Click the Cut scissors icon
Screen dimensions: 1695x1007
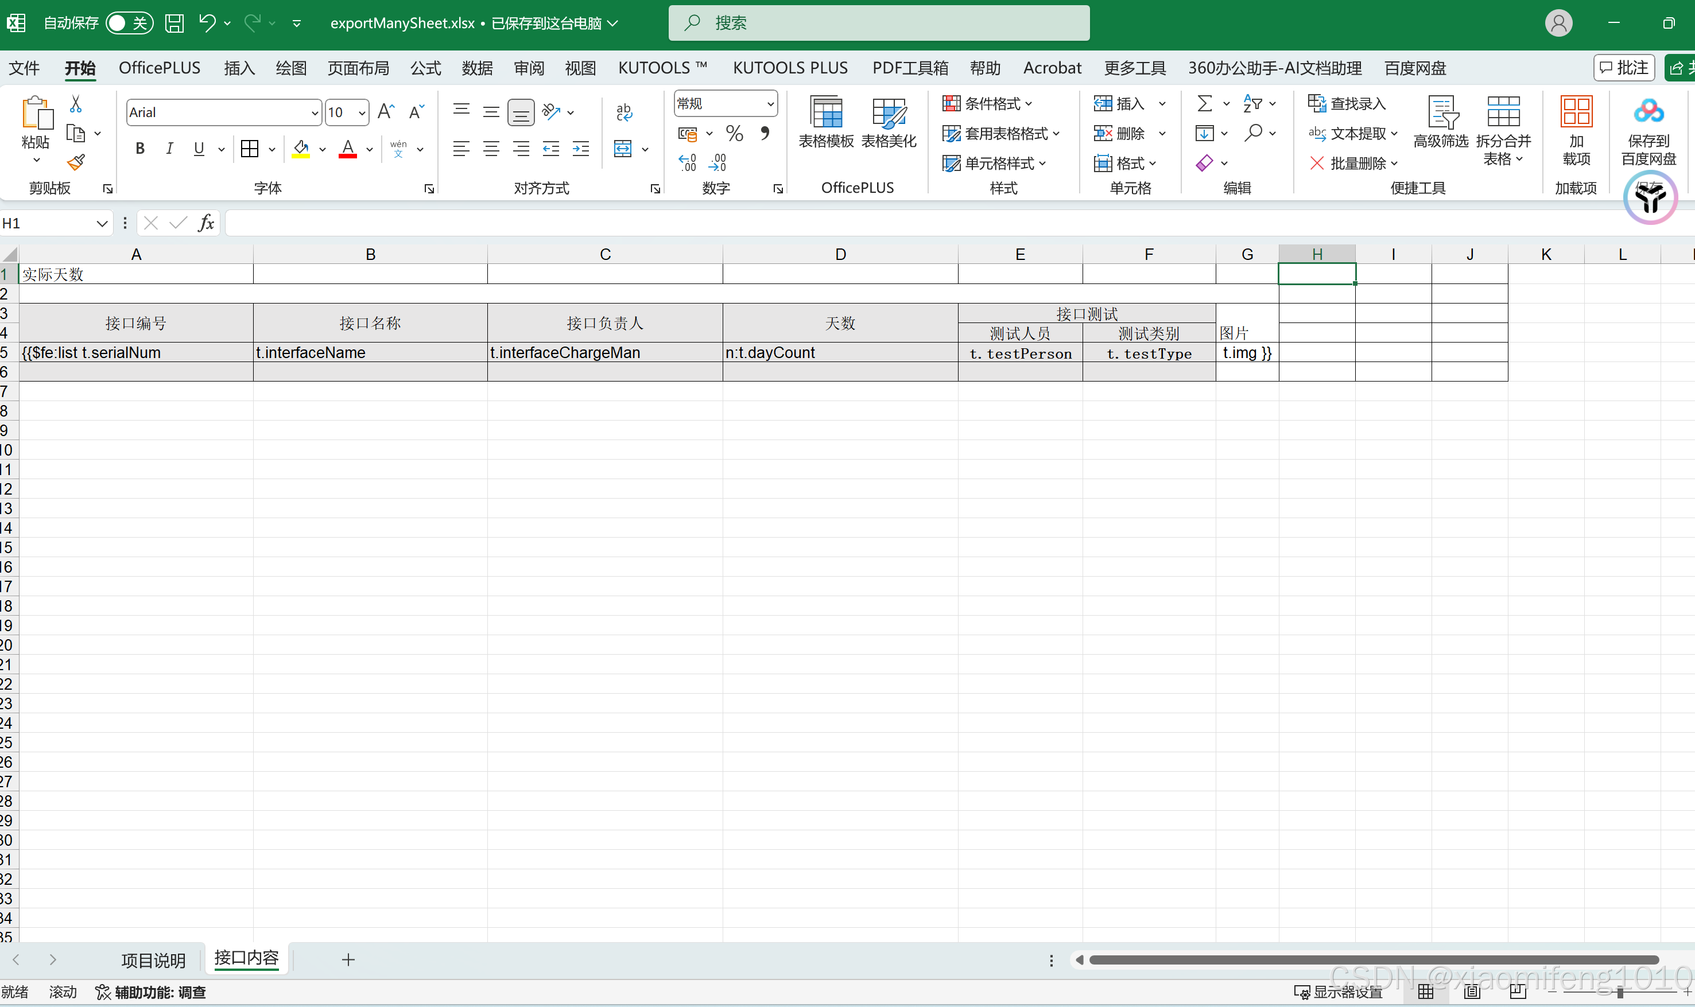76,104
